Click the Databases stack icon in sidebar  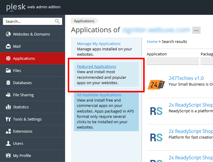coord(8,83)
